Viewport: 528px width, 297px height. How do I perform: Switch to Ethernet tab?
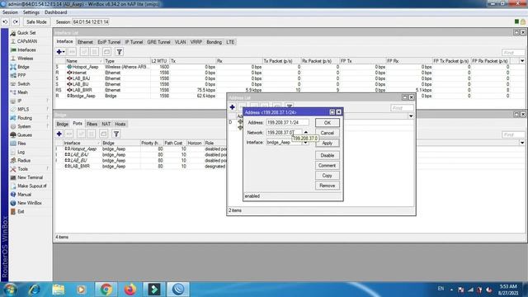(85, 42)
